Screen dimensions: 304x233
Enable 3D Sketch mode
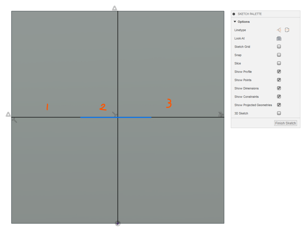(x=279, y=113)
